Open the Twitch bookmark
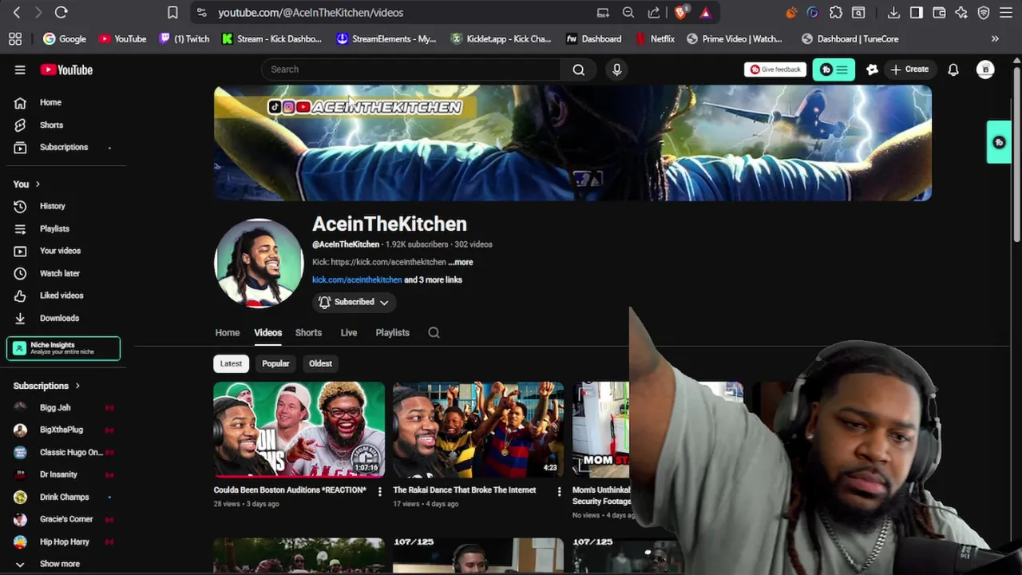1022x575 pixels. click(184, 38)
